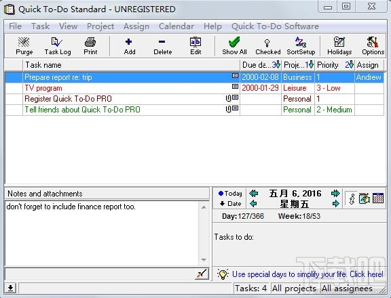Screen dimensions: 391x298
Task: Toggle the Checked tasks filter
Action: tap(268, 46)
